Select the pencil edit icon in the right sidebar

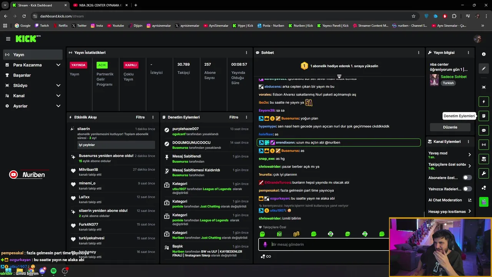click(x=484, y=68)
